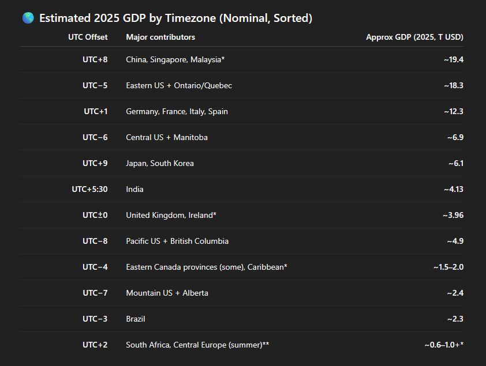Click the ~3.96 GDP value
Image resolution: width=486 pixels, height=366 pixels.
pyautogui.click(x=453, y=216)
